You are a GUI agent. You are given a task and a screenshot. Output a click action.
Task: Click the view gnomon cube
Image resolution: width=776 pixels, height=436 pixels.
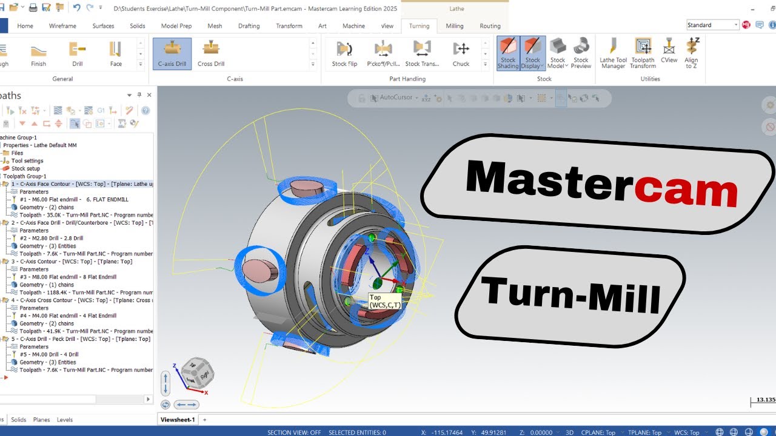[x=198, y=373]
